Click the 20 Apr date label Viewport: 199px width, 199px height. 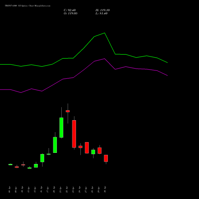[54, 189]
